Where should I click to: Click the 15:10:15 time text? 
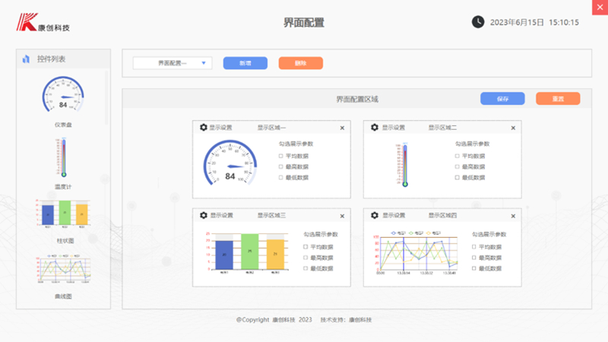pos(564,23)
